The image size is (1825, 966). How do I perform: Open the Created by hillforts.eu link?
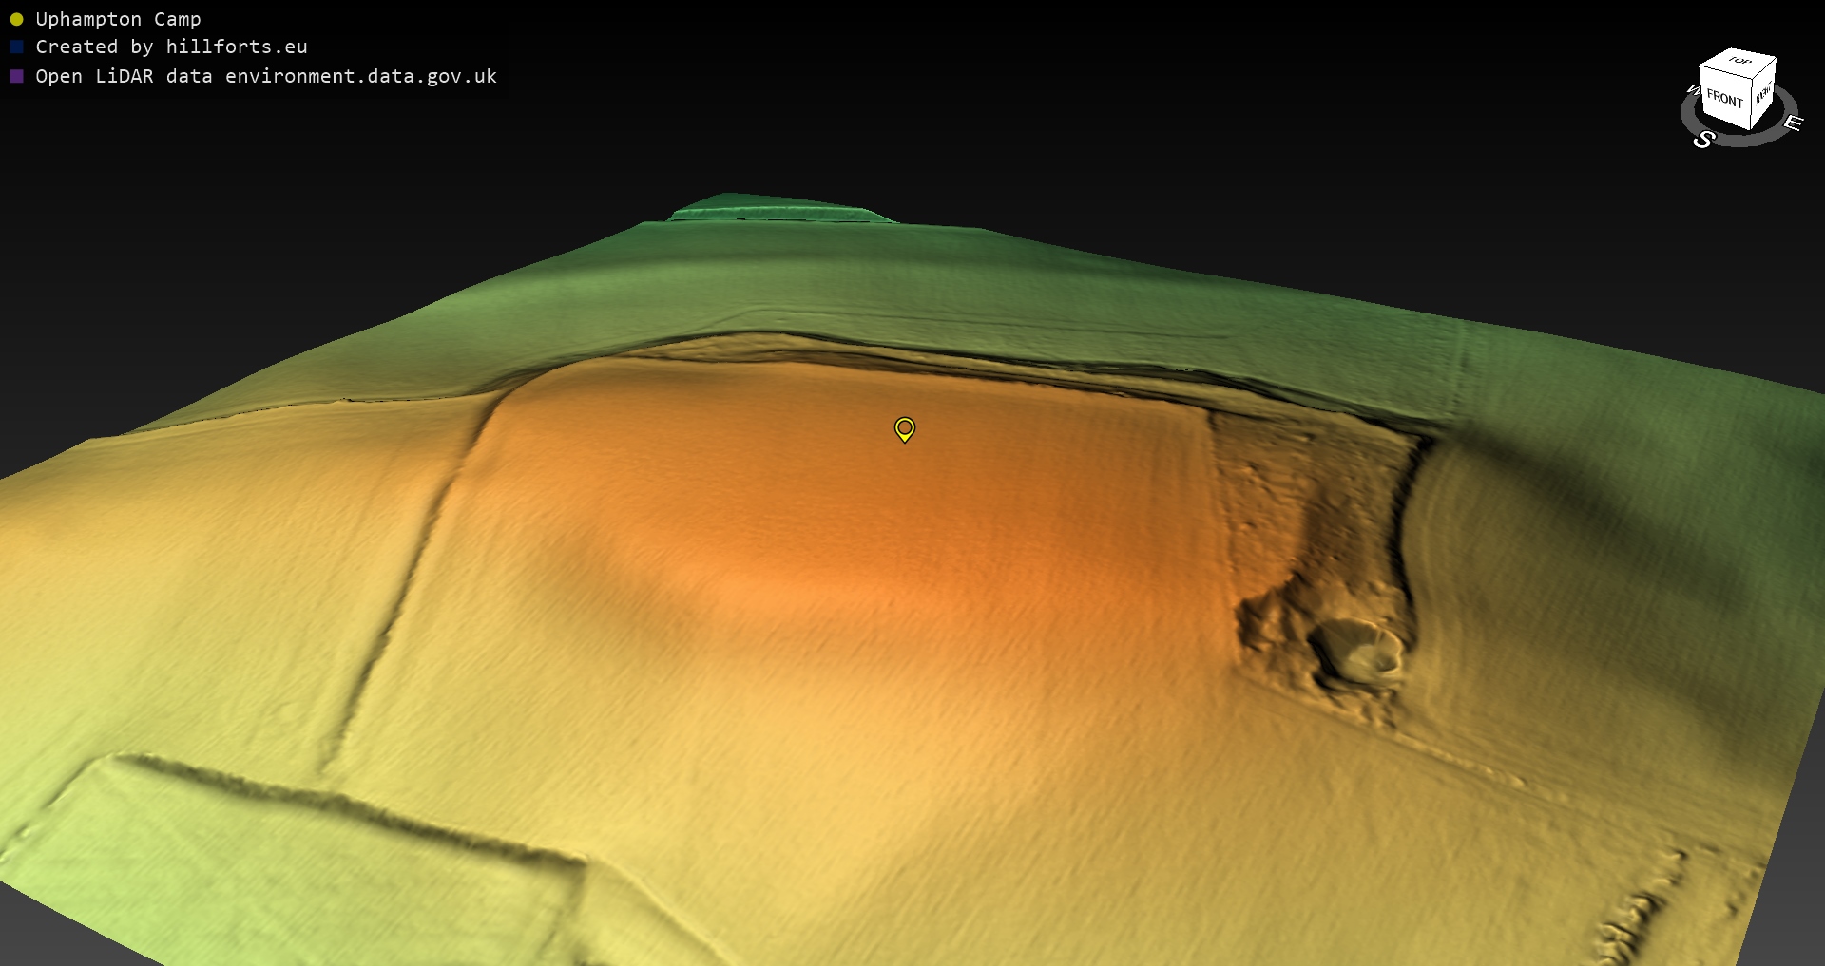pyautogui.click(x=171, y=47)
